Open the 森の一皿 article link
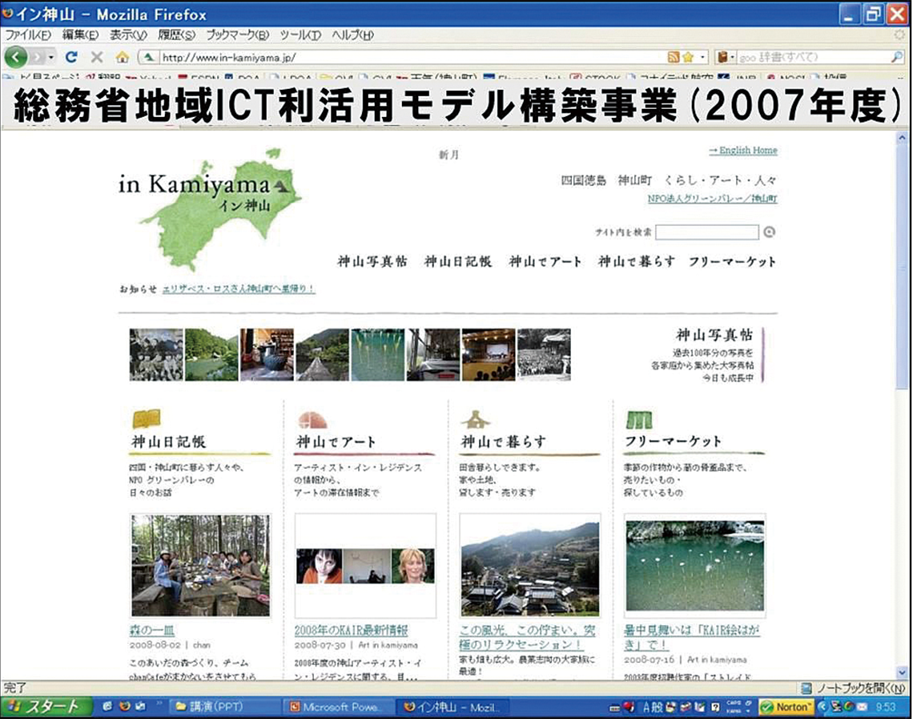Screen dimensions: 913x719 pos(152,631)
